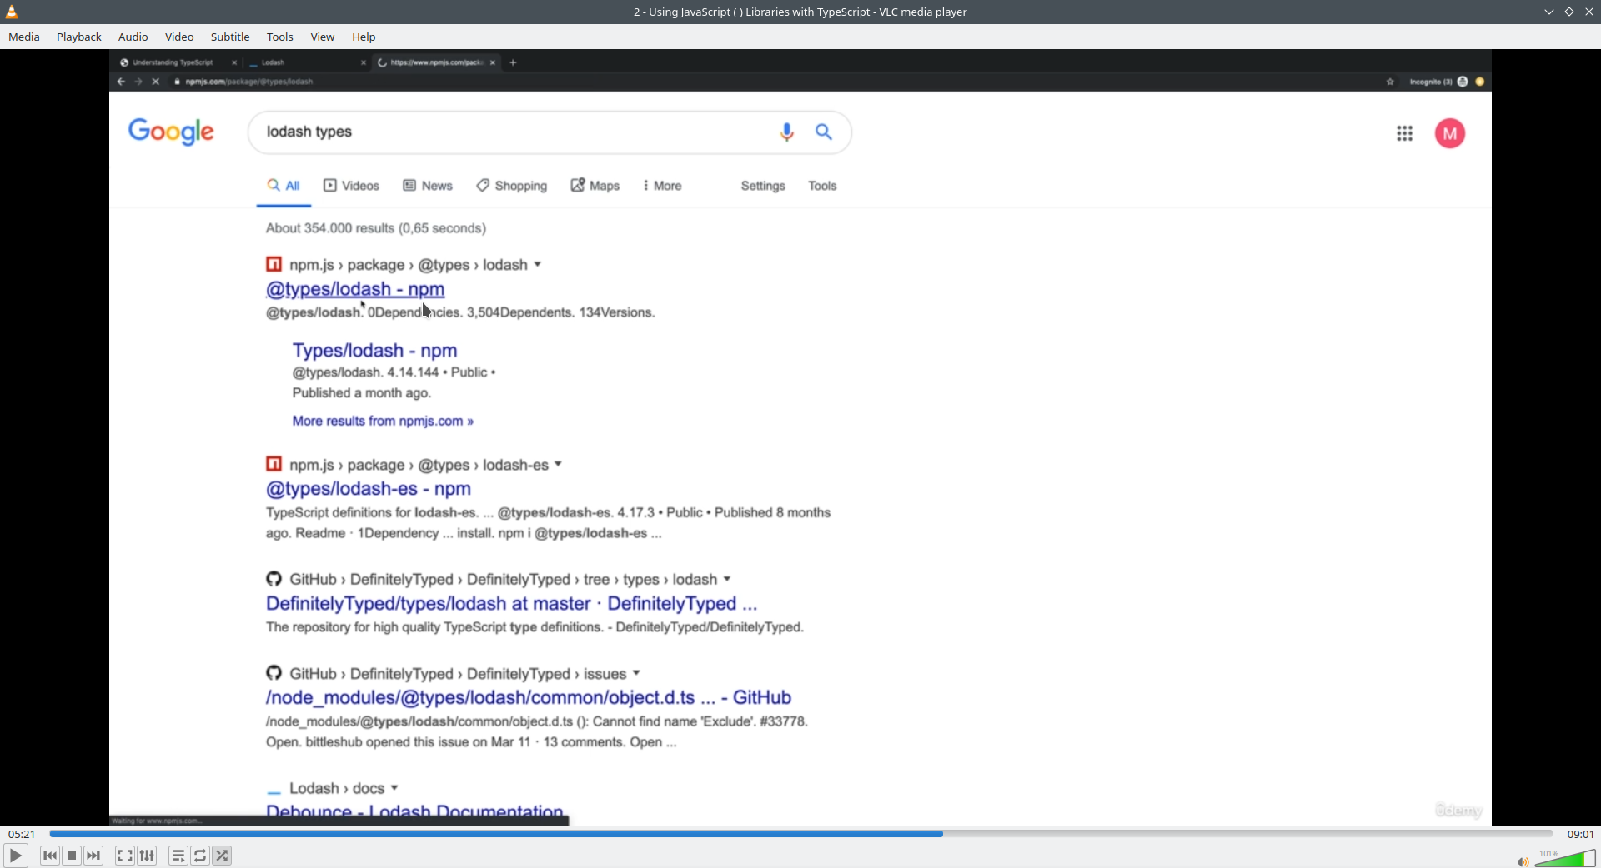Open the Tools menu in VLC menu bar
Viewport: 1601px width, 868px height.
pos(280,37)
